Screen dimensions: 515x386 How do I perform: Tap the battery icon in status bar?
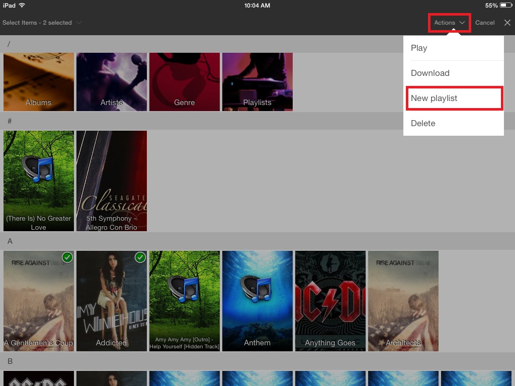pyautogui.click(x=506, y=5)
